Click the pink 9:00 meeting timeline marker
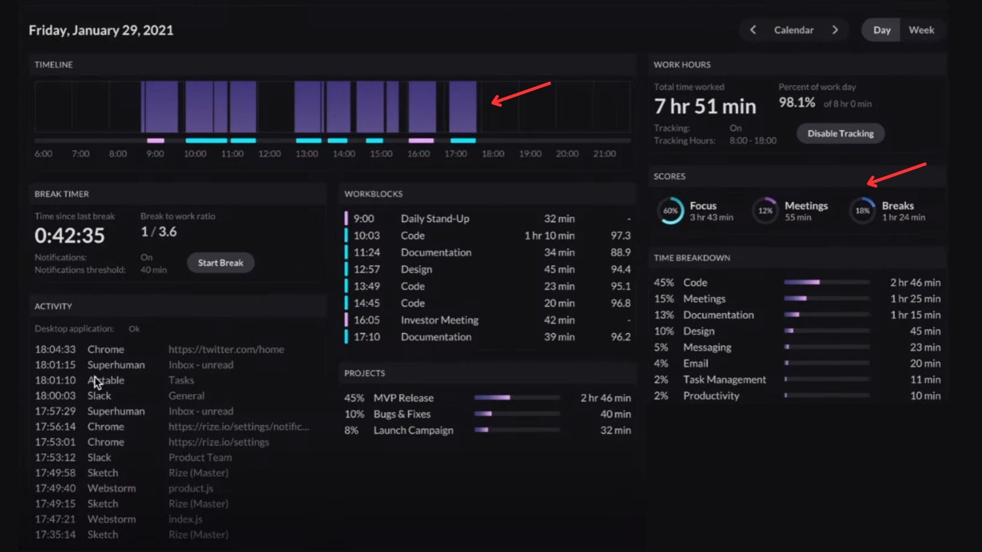 click(x=155, y=141)
